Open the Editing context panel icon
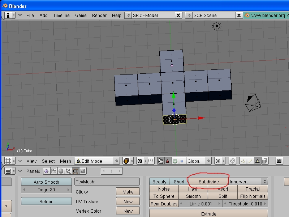Screen dimensions: 289x217 (x=75, y=171)
